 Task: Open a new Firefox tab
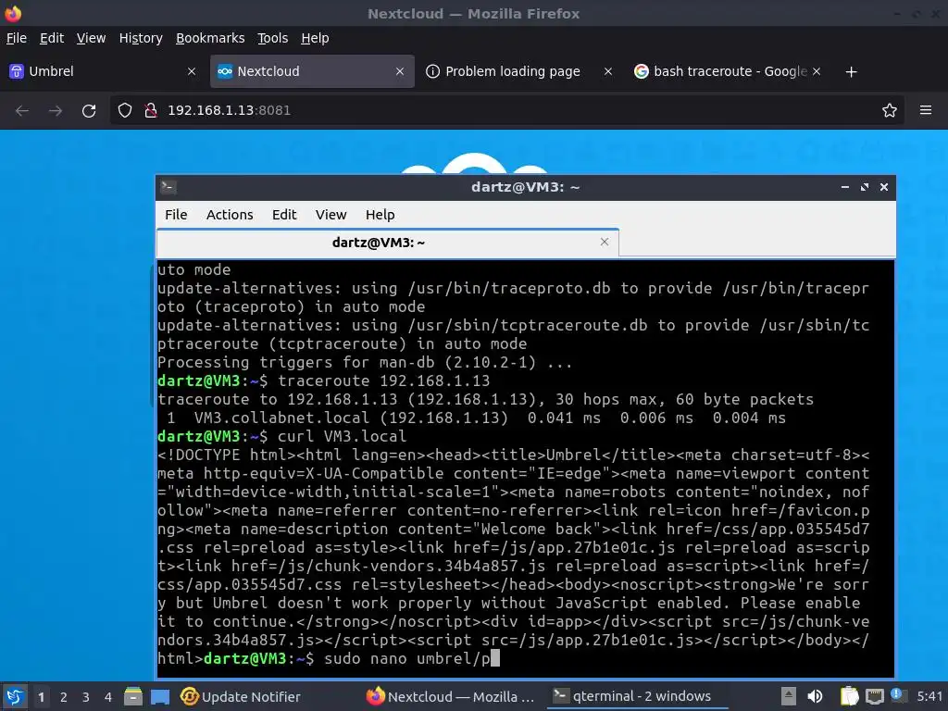[852, 72]
